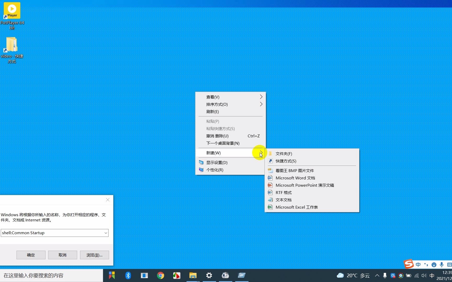Show hidden tray icons via chevron
The width and height of the screenshot is (452, 282).
tap(377, 275)
